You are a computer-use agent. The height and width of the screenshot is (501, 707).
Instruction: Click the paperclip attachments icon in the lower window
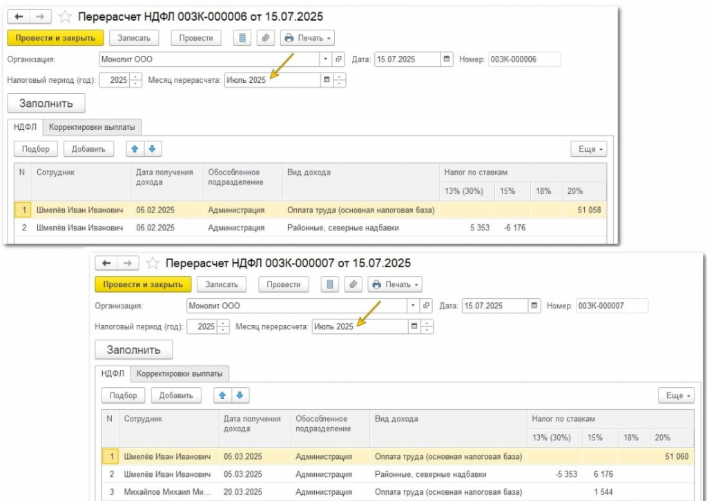click(353, 284)
